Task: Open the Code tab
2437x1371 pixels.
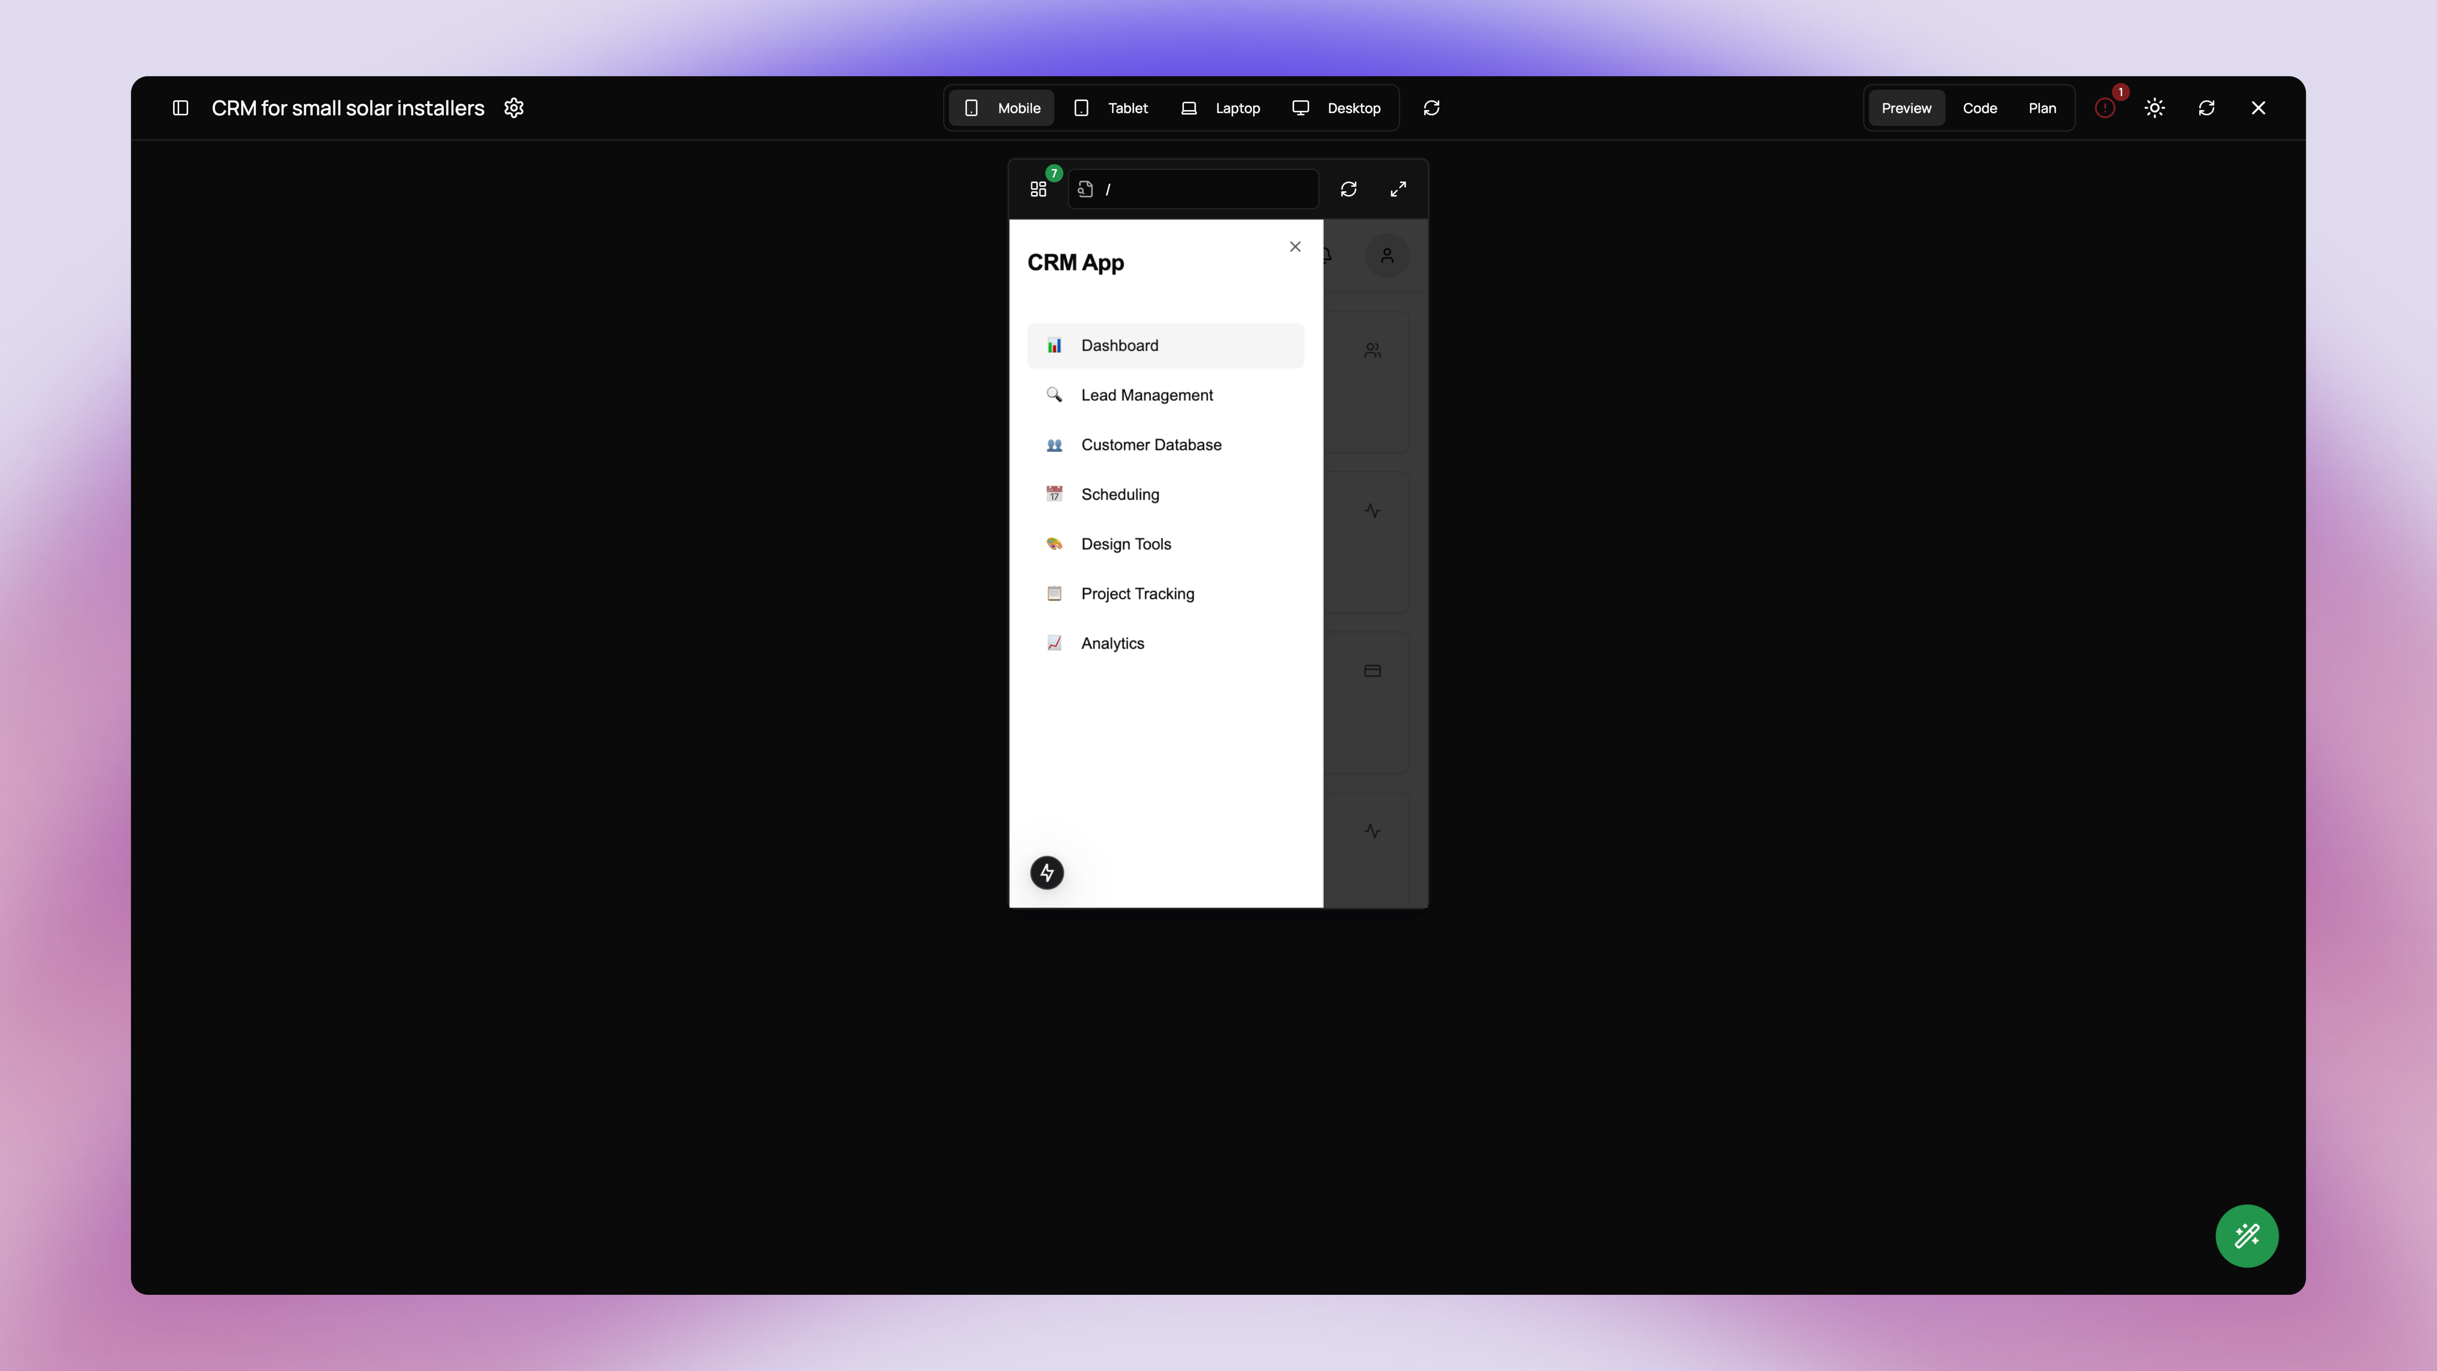Action: click(x=1979, y=108)
